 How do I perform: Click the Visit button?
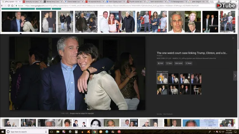[160, 63]
